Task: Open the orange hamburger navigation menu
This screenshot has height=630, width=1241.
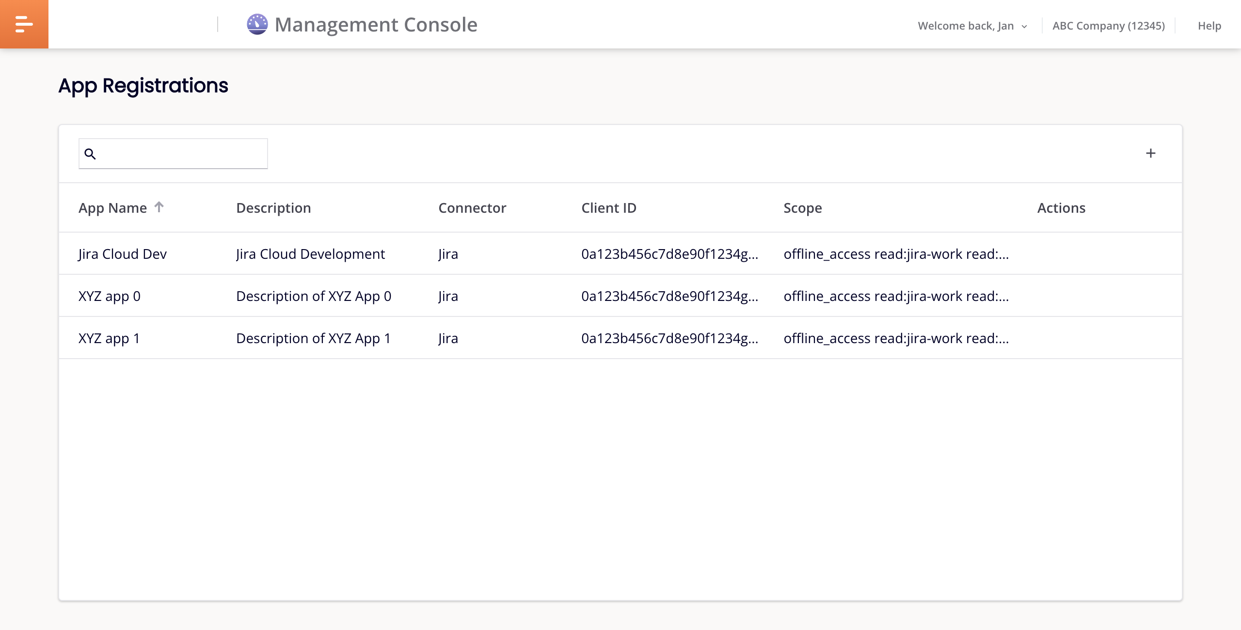Action: coord(24,24)
